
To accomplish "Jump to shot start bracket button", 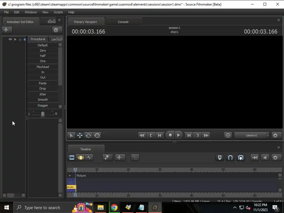I will click(x=151, y=135).
